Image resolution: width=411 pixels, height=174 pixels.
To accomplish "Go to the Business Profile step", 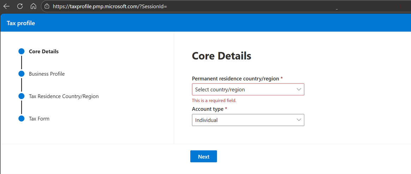I will coord(47,74).
